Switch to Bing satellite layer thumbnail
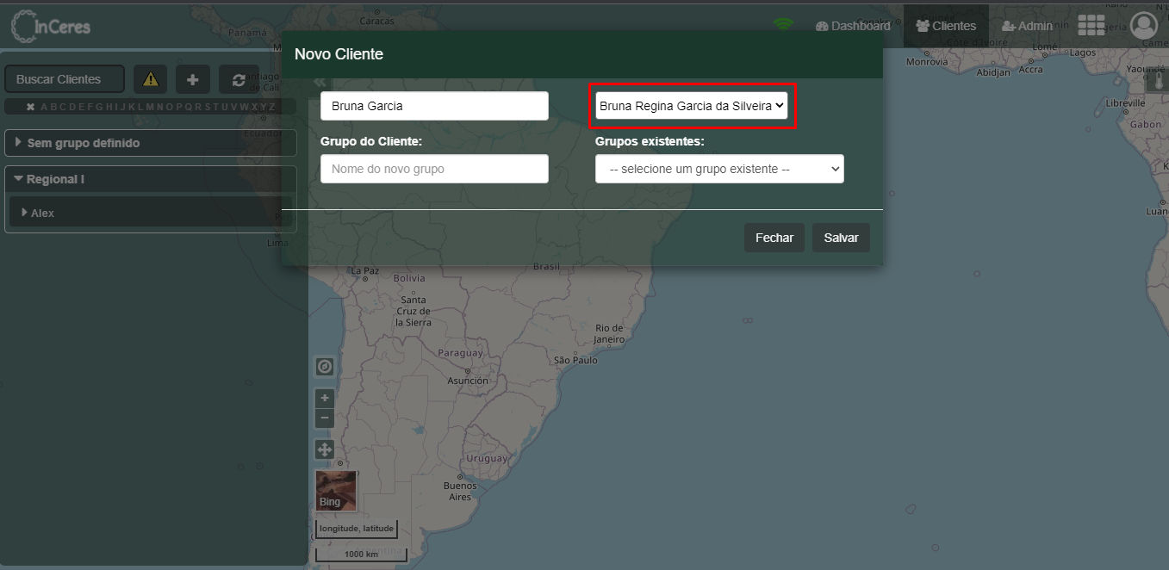Image resolution: width=1169 pixels, height=570 pixels. tap(336, 491)
